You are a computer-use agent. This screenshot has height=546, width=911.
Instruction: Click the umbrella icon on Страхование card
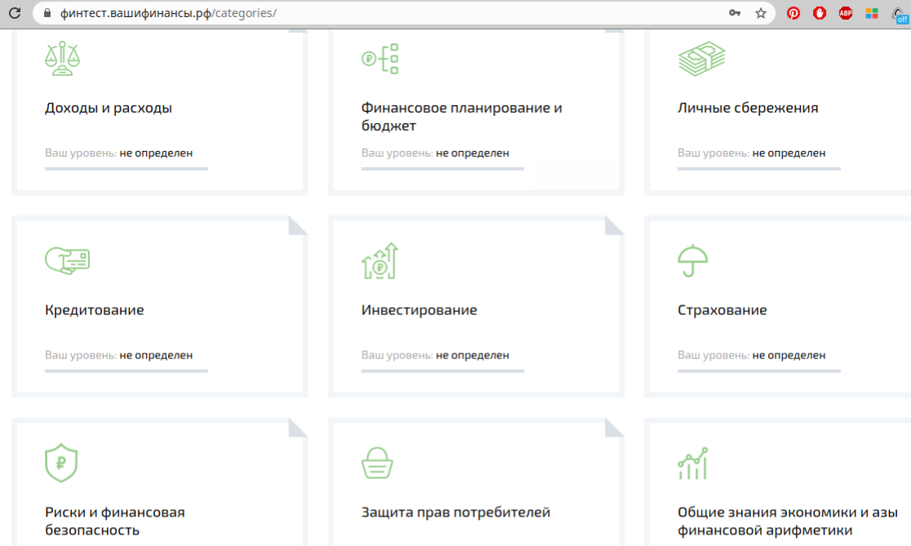tap(694, 259)
